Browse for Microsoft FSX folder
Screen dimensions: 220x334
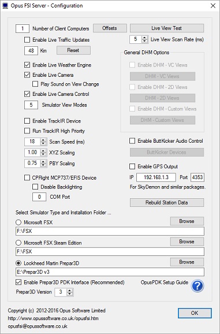(187, 221)
